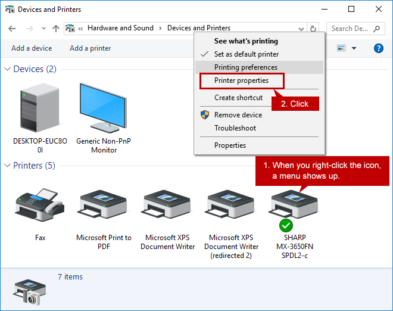Image resolution: width=393 pixels, height=311 pixels.
Task: Click the Printers (5) group heading
Action: (x=34, y=166)
